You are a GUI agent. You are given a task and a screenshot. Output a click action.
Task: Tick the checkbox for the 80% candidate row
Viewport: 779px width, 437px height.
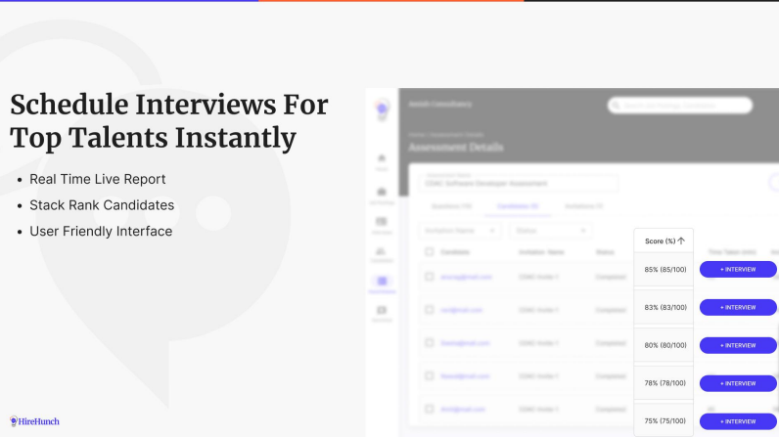coord(430,343)
